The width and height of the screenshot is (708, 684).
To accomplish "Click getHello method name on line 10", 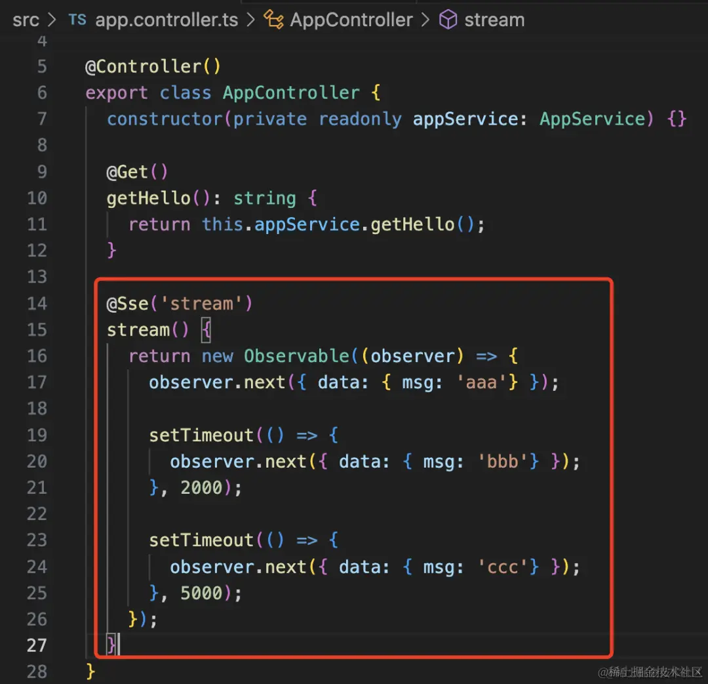I will 149,198.
